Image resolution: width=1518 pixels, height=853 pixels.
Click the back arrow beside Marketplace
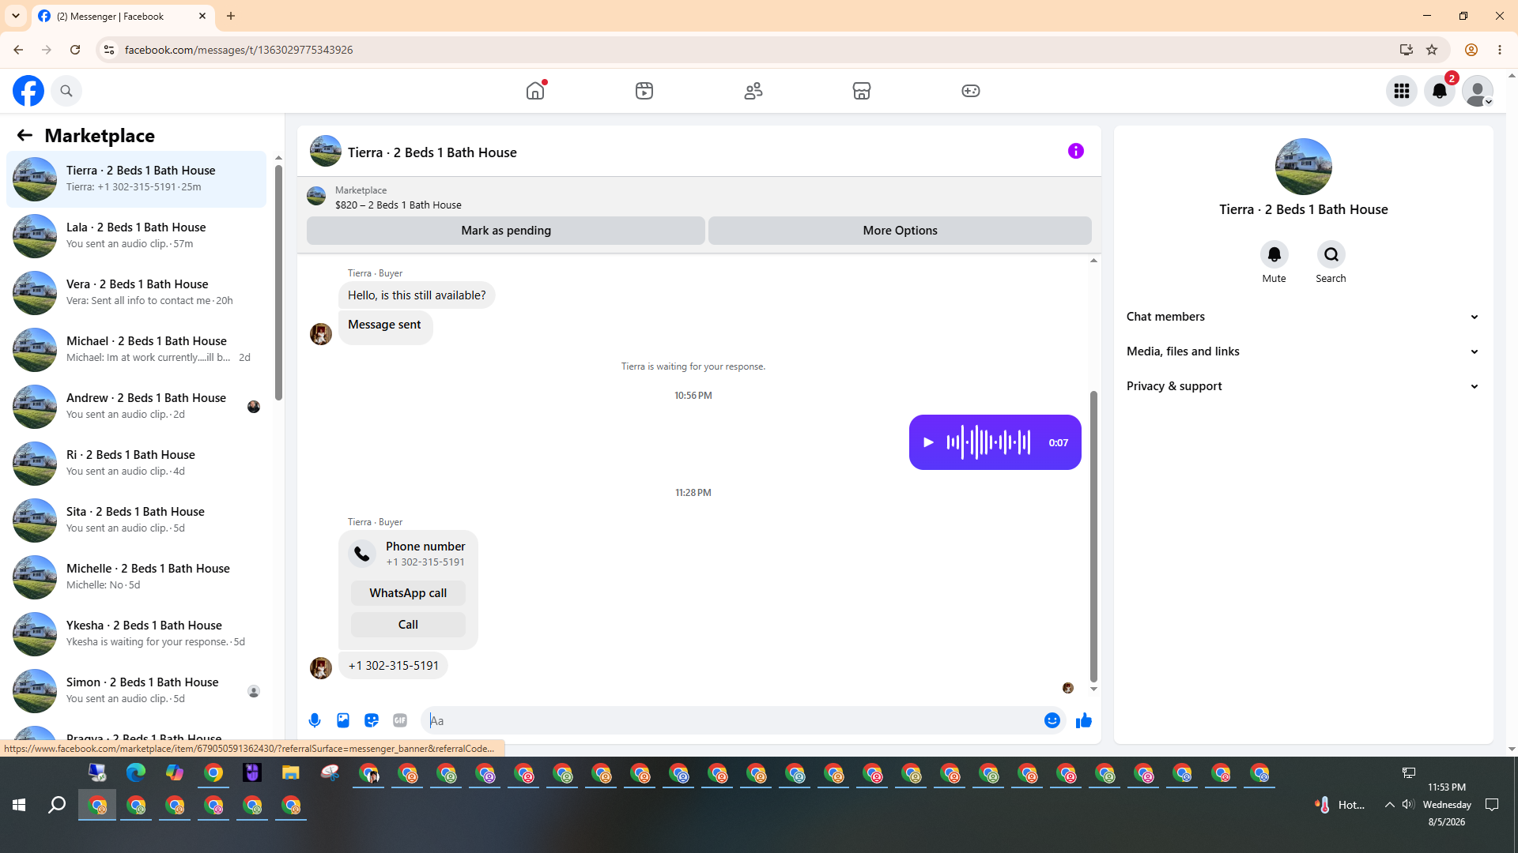25,135
